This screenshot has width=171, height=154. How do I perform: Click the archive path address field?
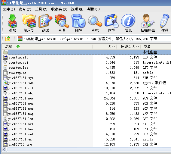point(94,39)
